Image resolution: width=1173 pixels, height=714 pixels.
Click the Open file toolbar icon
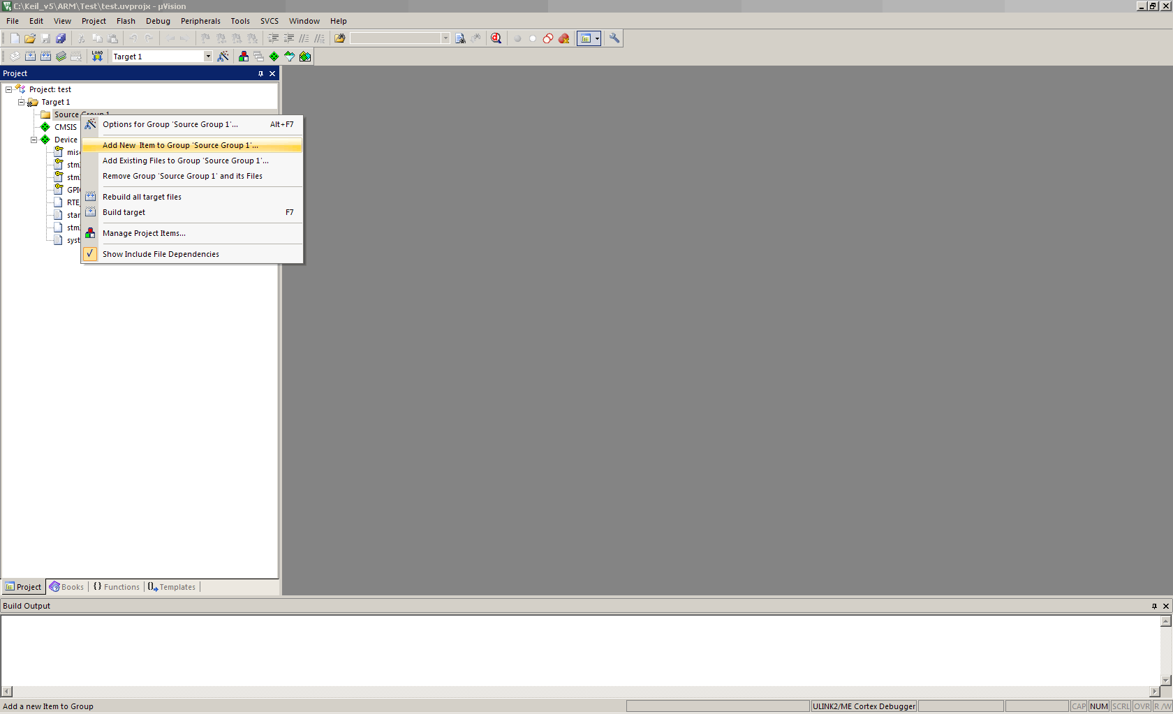coord(30,38)
